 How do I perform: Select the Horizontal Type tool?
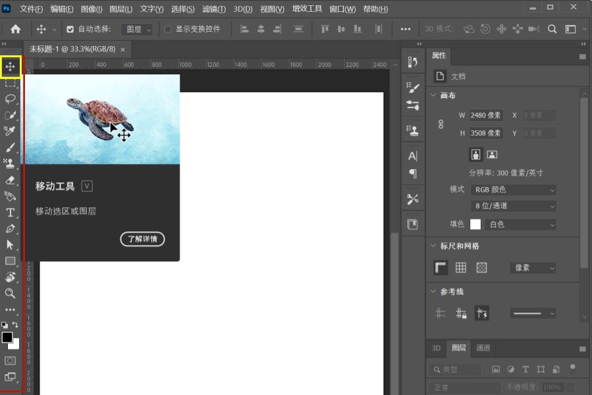(10, 213)
